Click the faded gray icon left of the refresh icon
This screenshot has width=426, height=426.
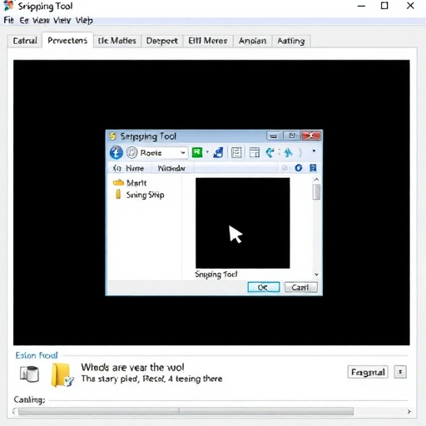pos(285,168)
